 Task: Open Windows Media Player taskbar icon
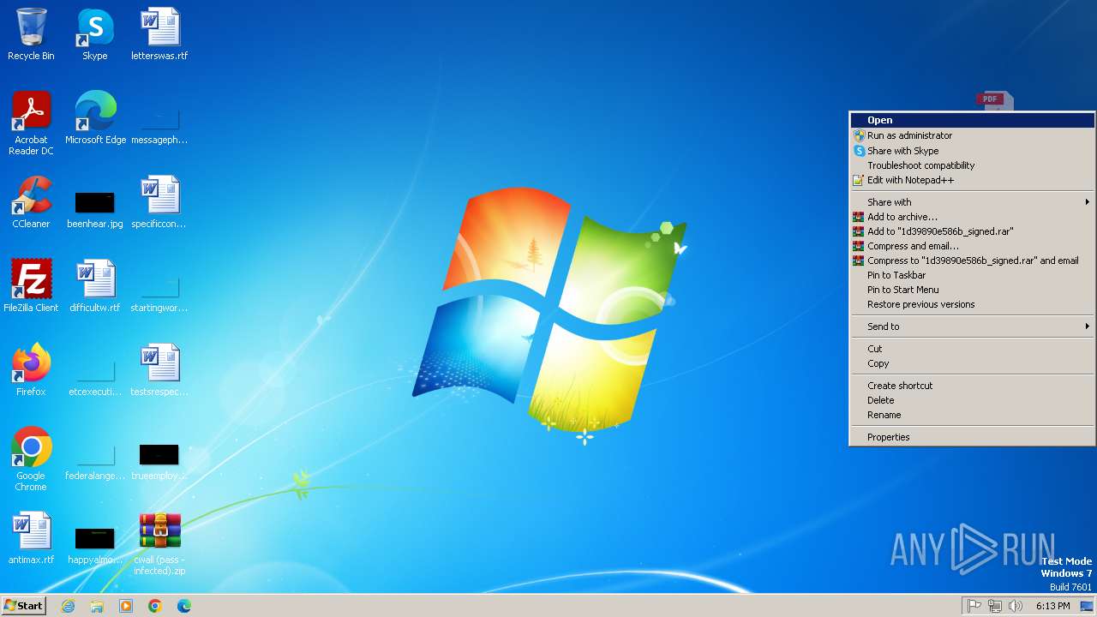126,606
